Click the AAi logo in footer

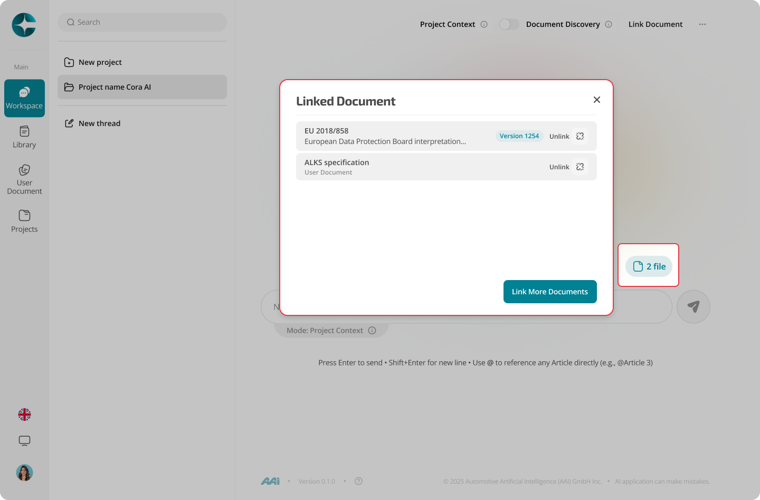270,481
